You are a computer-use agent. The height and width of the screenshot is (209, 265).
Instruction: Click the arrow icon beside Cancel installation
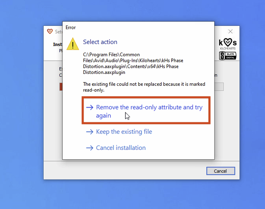90,148
